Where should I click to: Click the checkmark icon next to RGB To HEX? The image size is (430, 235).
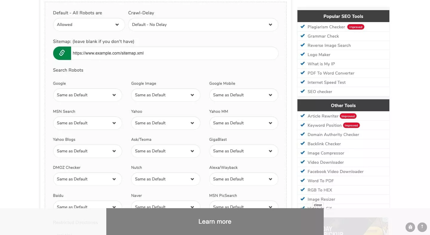(302, 190)
